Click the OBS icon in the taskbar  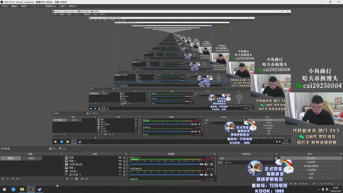coord(31,190)
